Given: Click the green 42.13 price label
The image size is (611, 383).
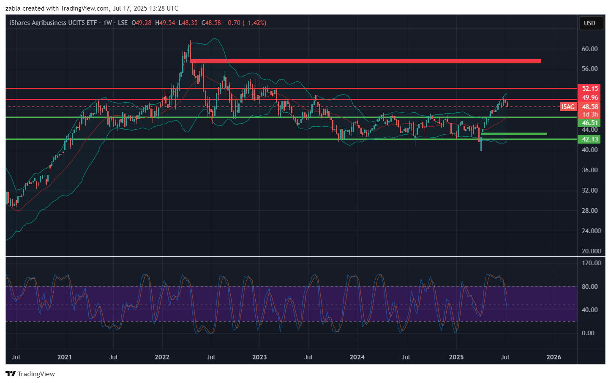Looking at the screenshot, I should 589,139.
